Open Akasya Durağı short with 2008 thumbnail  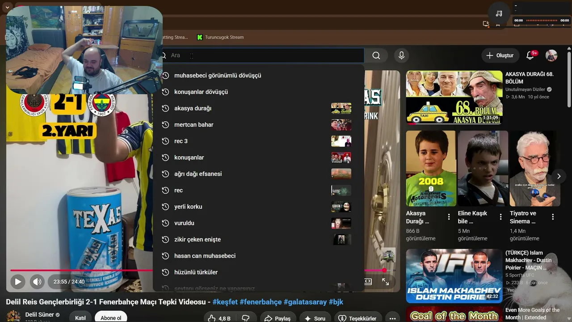coord(431,168)
